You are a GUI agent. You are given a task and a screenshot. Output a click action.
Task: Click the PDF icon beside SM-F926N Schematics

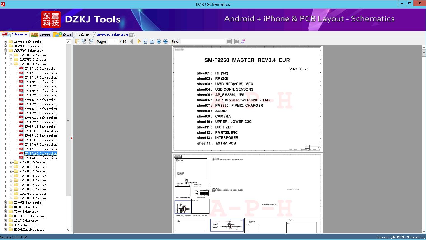pos(21,113)
